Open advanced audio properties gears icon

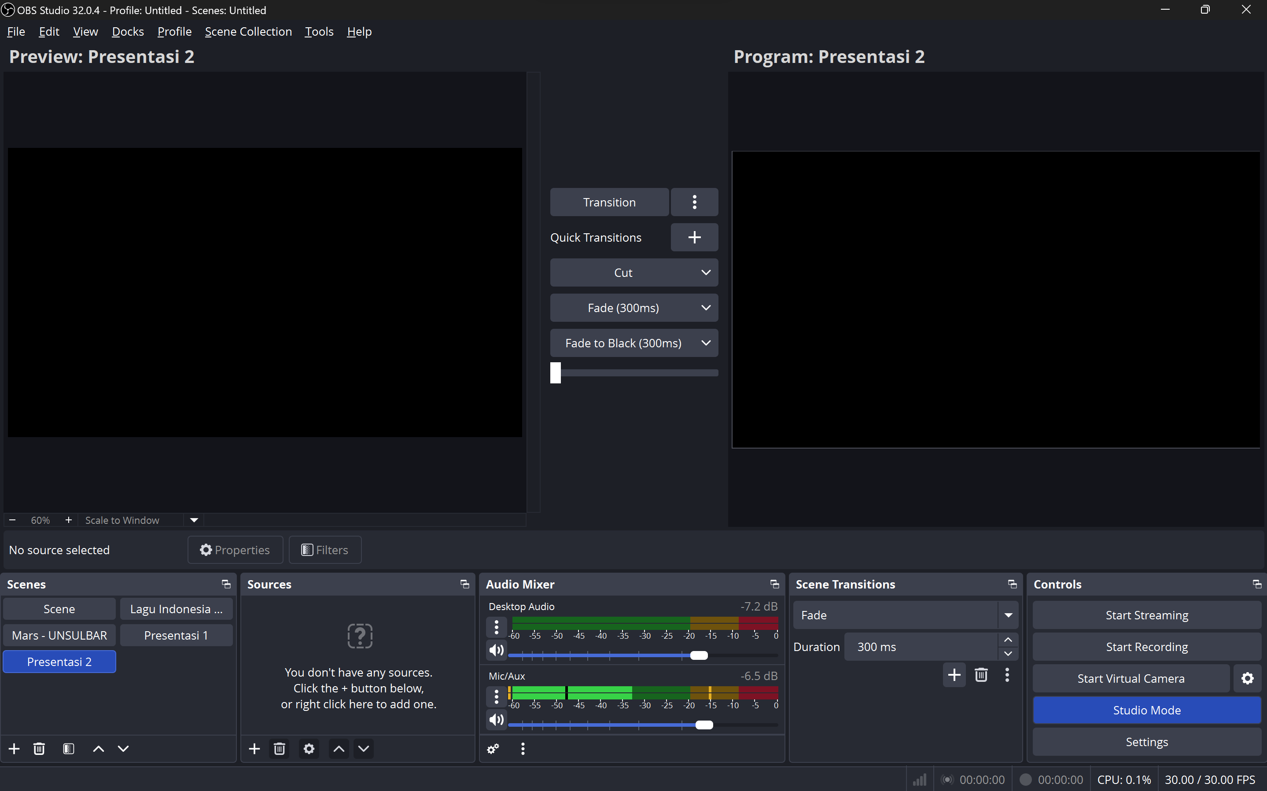click(x=493, y=749)
